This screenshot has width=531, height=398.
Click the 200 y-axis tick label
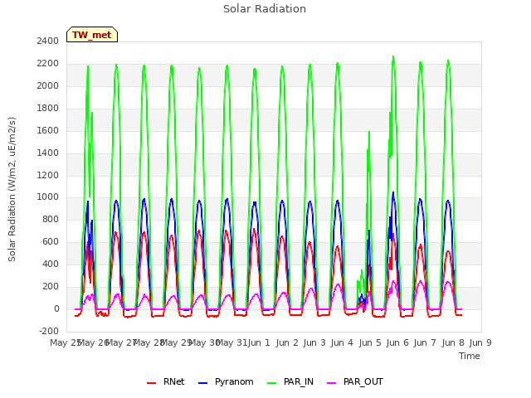point(51,286)
